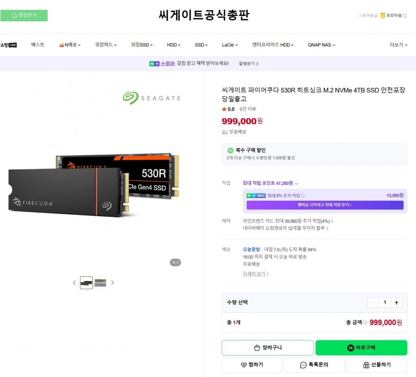416x377 pixels.
Task: Show the previous product image
Action: [x=74, y=283]
